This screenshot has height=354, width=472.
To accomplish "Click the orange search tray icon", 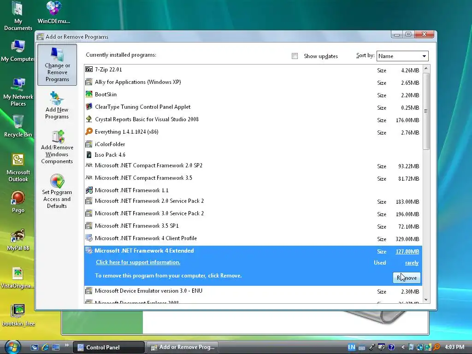I will (x=437, y=347).
